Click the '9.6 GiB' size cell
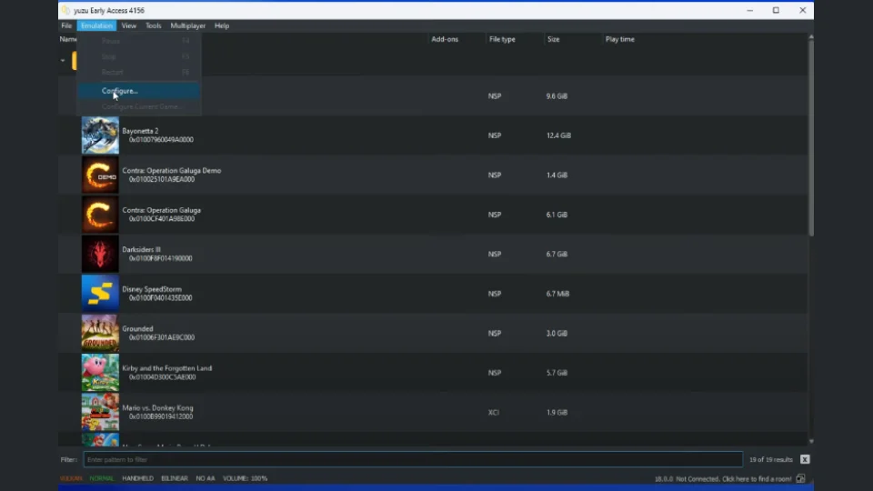This screenshot has width=873, height=491. pos(557,95)
